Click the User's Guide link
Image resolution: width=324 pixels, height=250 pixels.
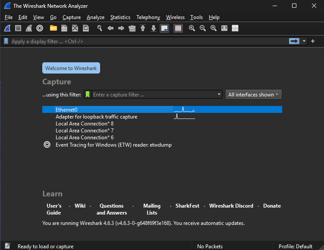54,209
